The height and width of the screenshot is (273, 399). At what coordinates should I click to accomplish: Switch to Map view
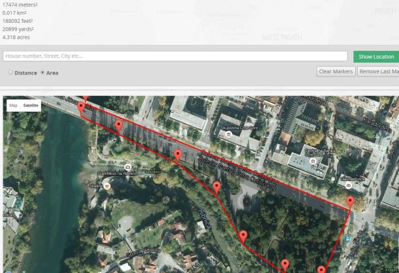(x=13, y=105)
